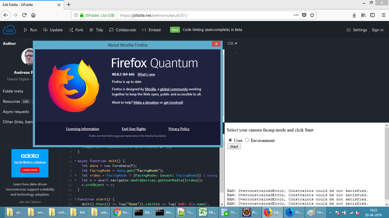Expand the Resources section
The height and width of the screenshot is (218, 389).
coord(11,101)
